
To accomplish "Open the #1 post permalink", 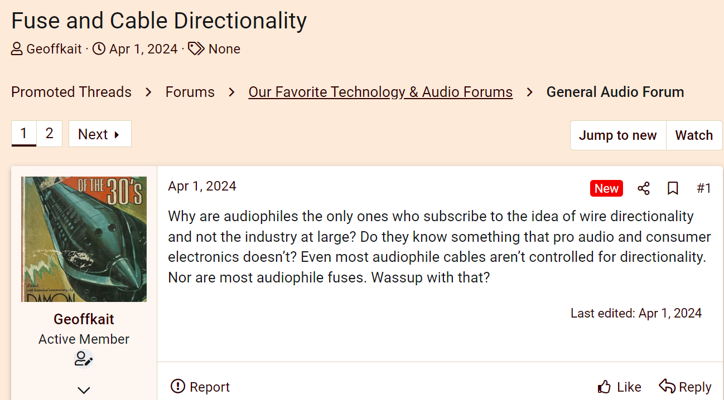I will tap(704, 188).
